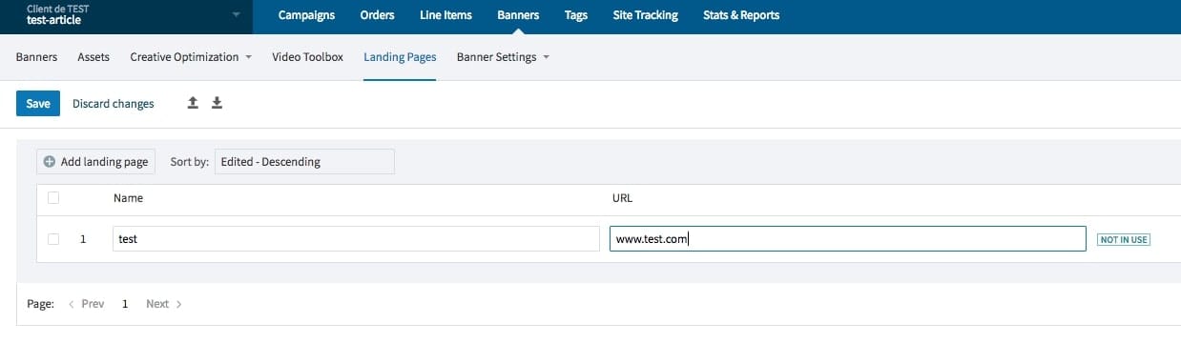Screen dimensions: 1181x363
Task: Expand the Banner Settings submenu
Action: [546, 57]
